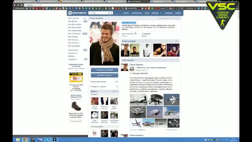Focus the VK search field

coord(101,13)
